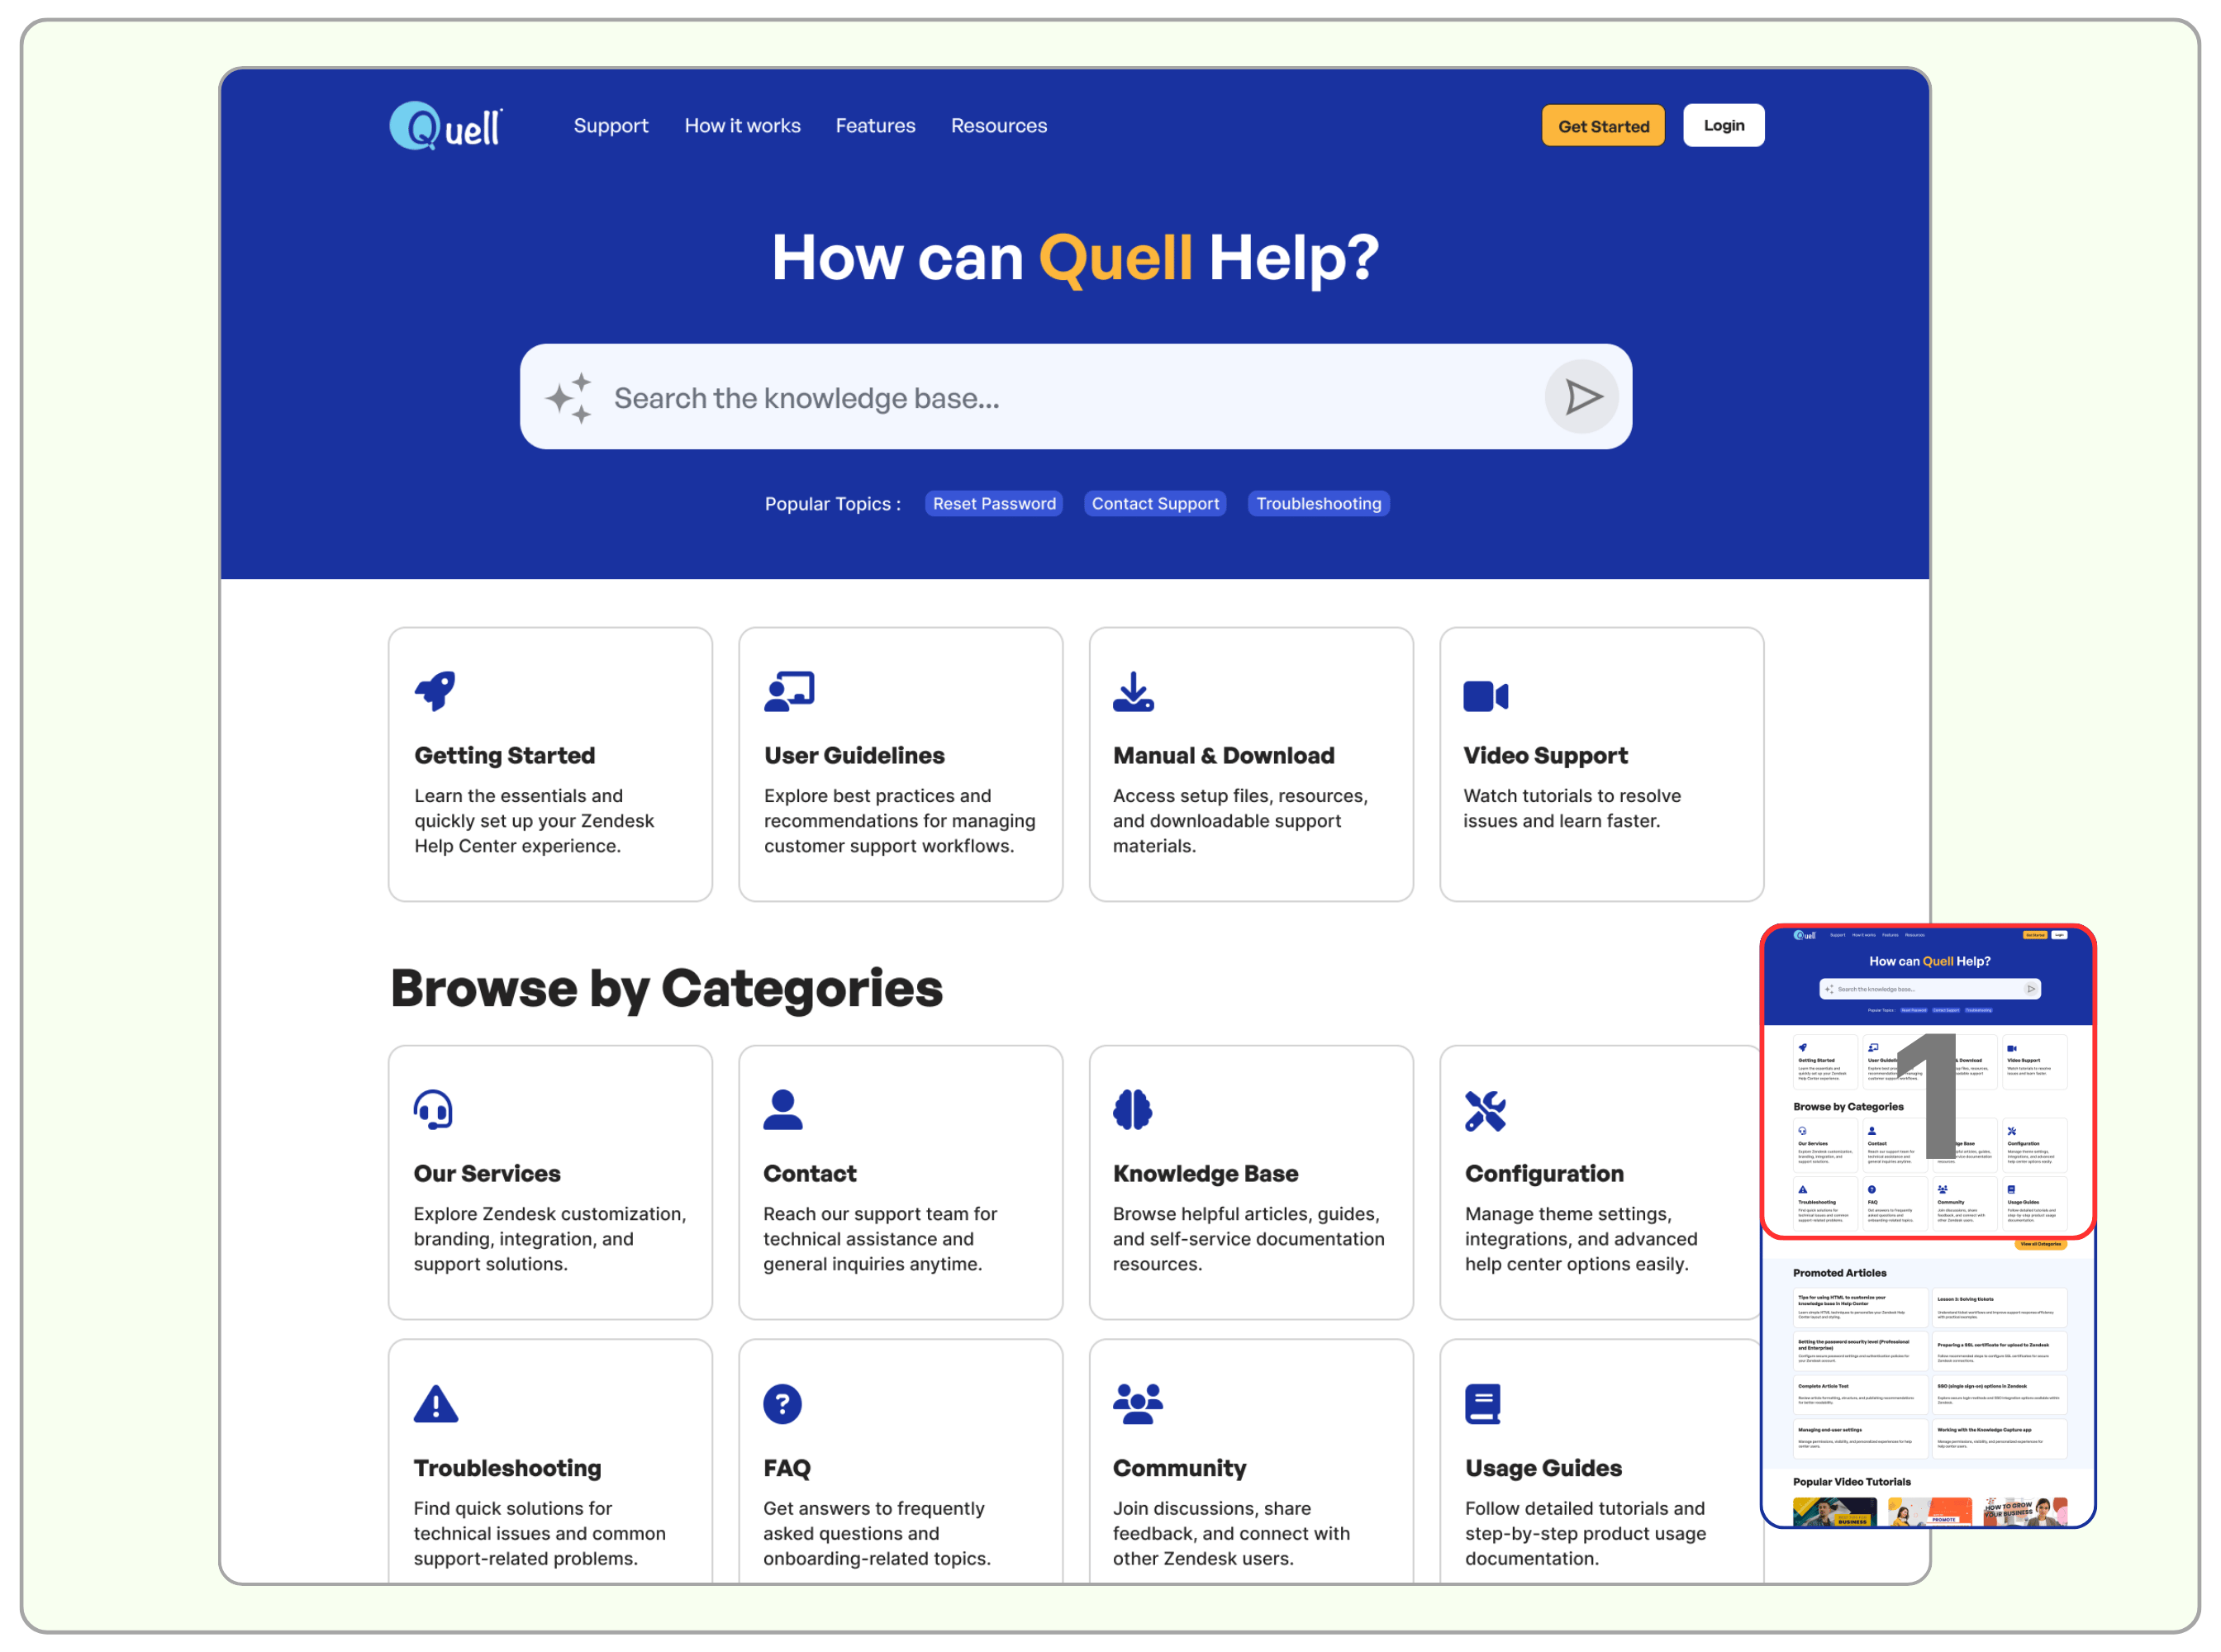This screenshot has width=2221, height=1652.
Task: Click the Get Started button
Action: pyautogui.click(x=1603, y=126)
